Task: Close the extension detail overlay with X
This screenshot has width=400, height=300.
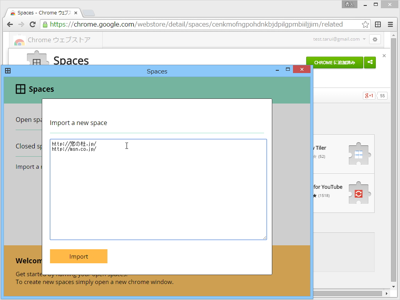Action: 384,55
